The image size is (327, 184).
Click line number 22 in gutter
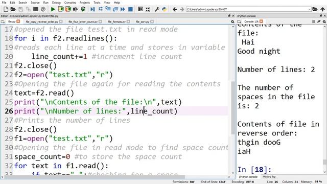point(9,75)
